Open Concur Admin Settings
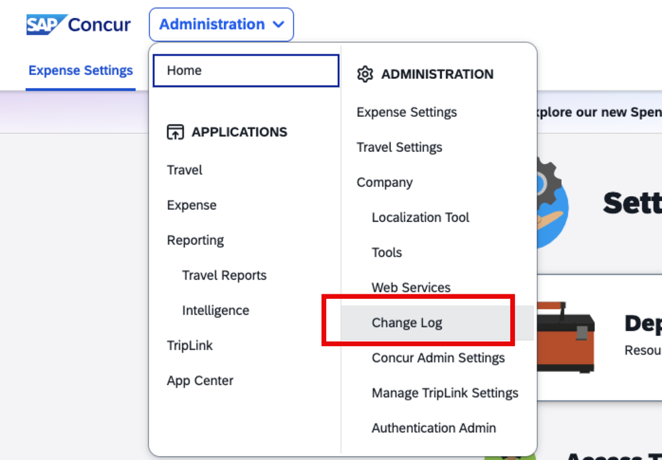Screen dimensions: 662x460 click(438, 358)
